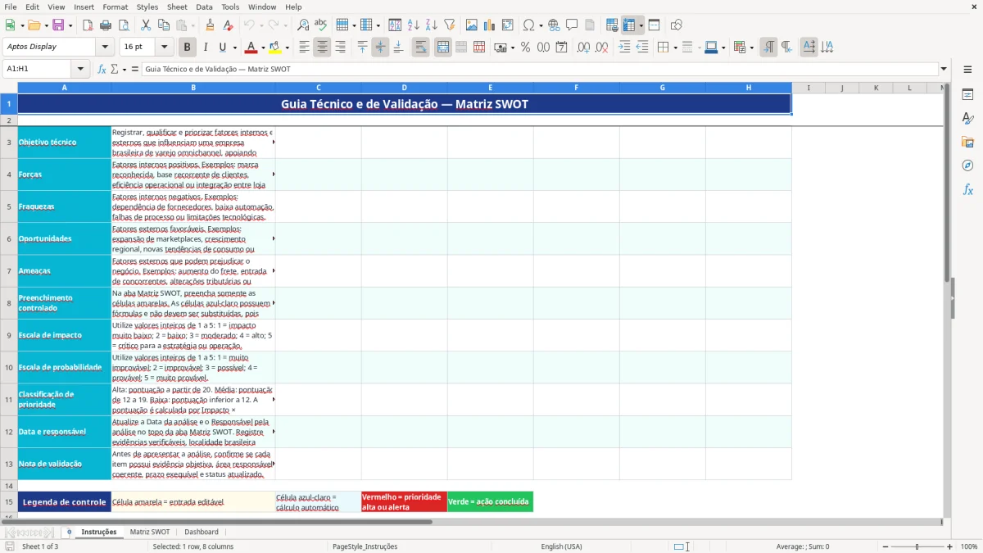Insert an image
This screenshot has height=553, width=983.
click(x=471, y=25)
